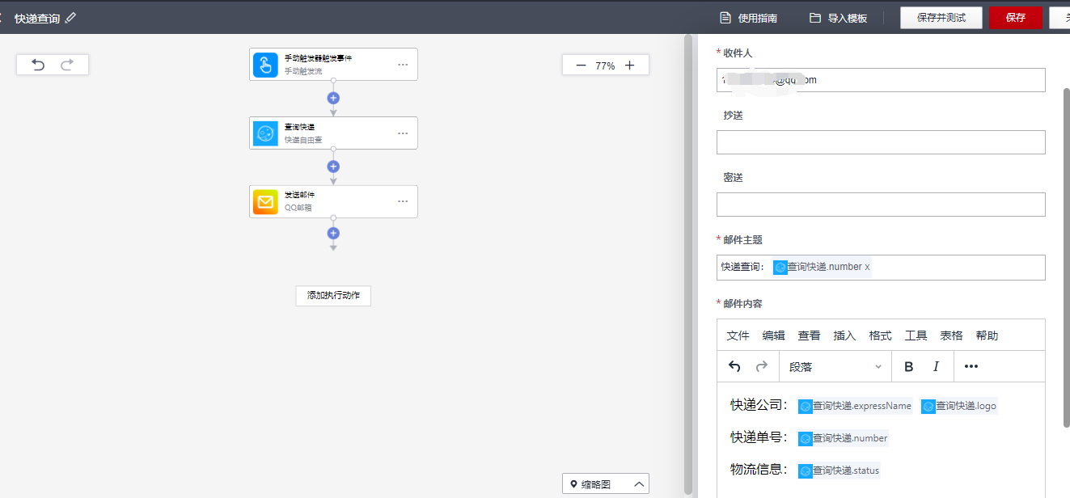The image size is (1070, 498).
Task: Open the 插入 editor menu
Action: 844,336
